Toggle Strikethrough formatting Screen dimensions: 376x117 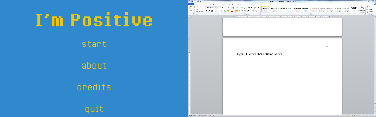(x=216, y=11)
